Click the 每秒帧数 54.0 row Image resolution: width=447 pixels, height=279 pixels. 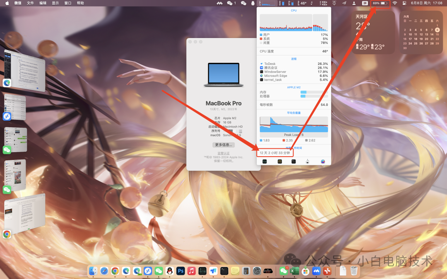[x=293, y=105]
